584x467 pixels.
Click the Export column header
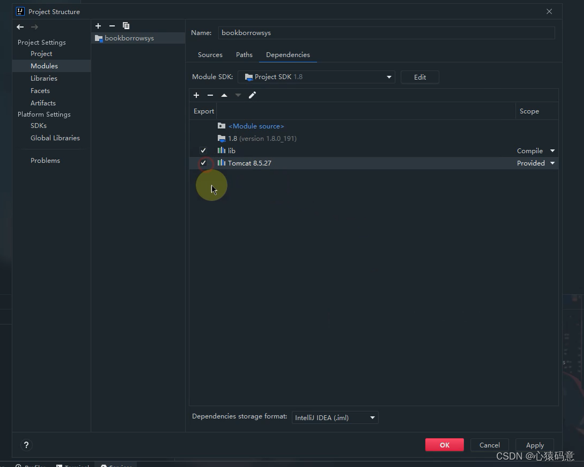pos(203,111)
